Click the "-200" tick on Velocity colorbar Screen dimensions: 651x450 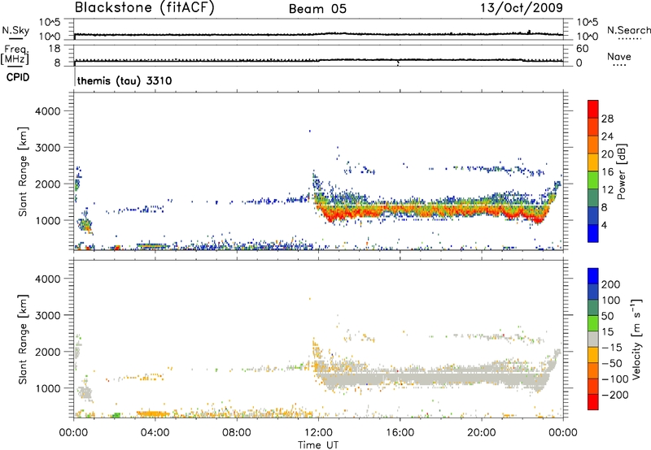click(x=614, y=395)
